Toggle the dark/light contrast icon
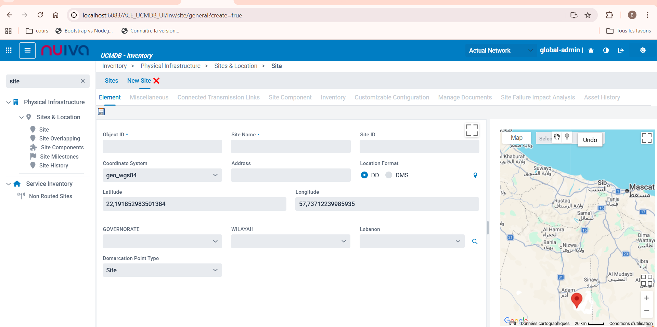 pos(606,51)
